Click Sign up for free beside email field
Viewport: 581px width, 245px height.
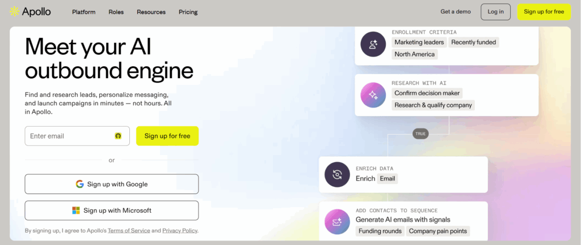[167, 136]
